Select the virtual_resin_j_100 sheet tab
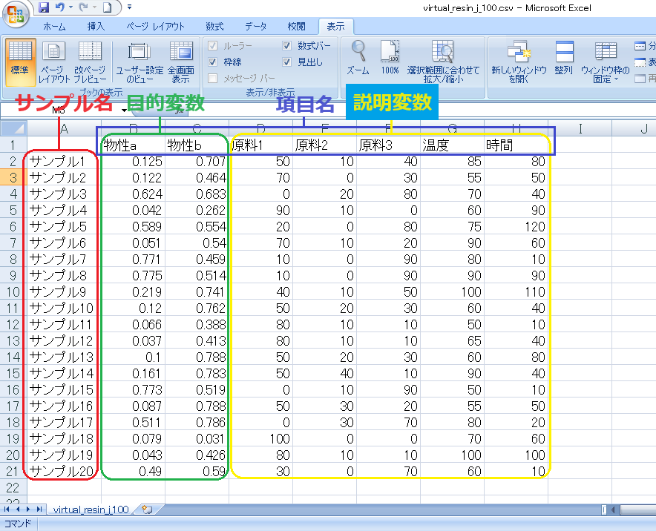656x531 pixels. tap(91, 509)
